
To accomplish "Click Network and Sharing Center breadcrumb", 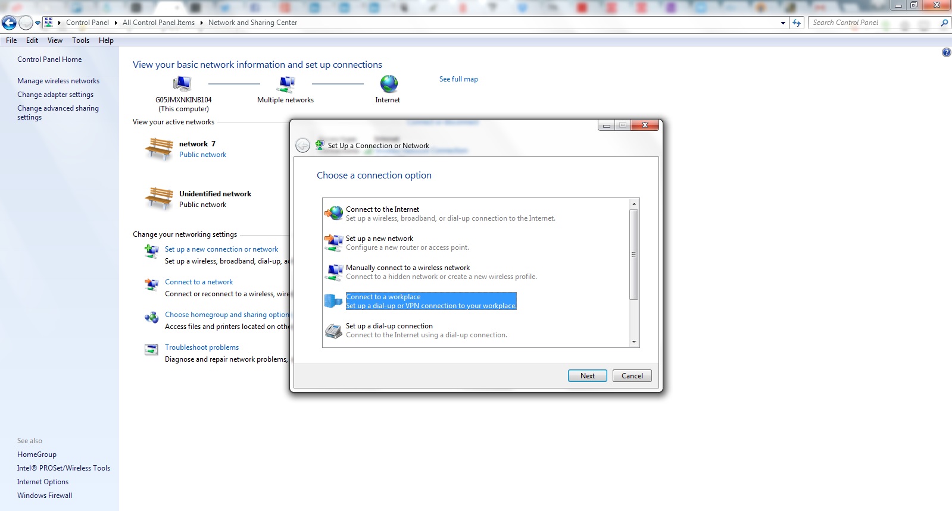I will click(252, 23).
